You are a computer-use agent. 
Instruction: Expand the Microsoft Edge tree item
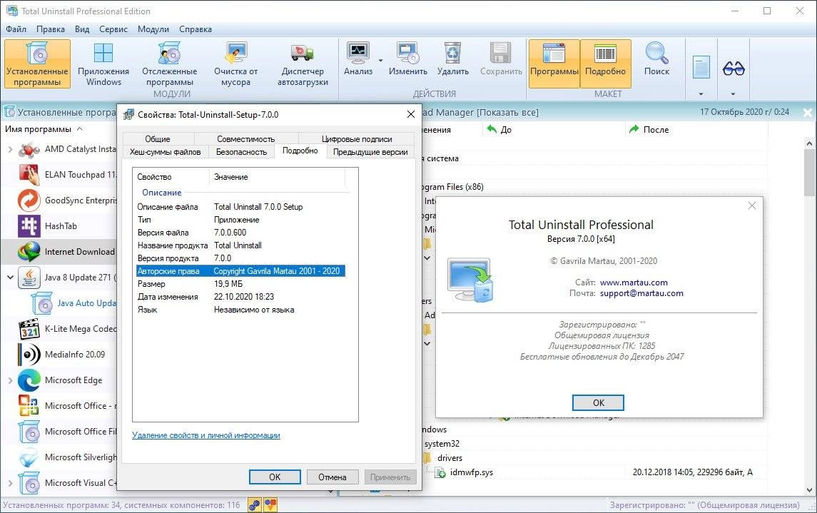[10, 380]
